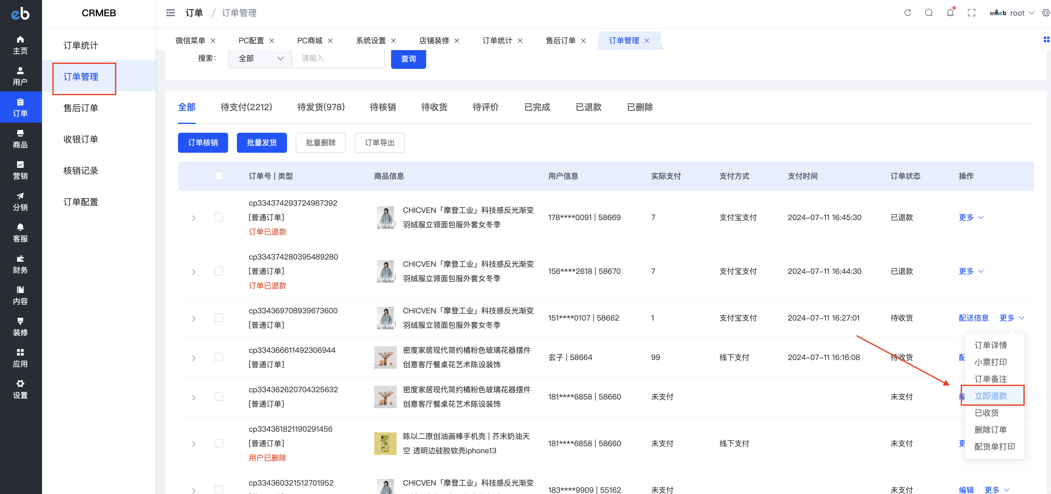Click the search 请输入 text field

[x=338, y=58]
